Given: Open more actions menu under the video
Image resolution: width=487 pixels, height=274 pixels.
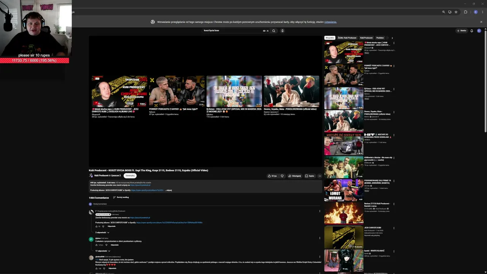Looking at the screenshot, I should coord(320,176).
